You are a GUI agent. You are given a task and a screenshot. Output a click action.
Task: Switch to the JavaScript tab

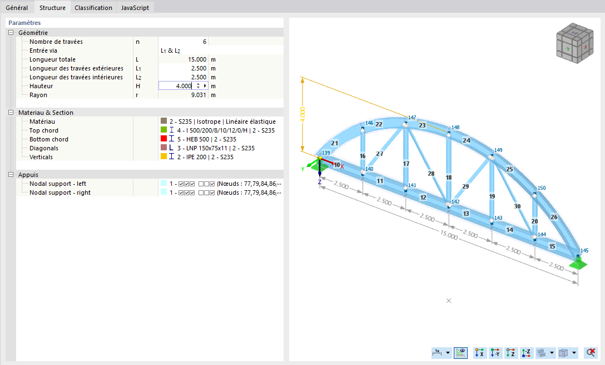(x=135, y=8)
